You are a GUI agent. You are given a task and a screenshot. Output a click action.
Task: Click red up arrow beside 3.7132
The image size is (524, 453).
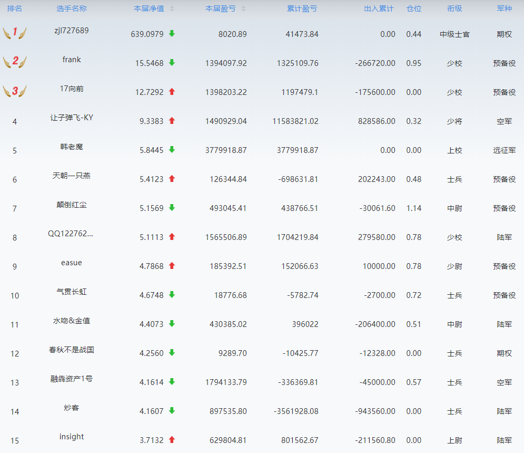pyautogui.click(x=172, y=440)
